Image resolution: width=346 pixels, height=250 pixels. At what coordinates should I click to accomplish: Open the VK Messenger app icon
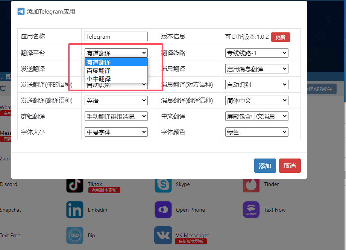(x=163, y=235)
